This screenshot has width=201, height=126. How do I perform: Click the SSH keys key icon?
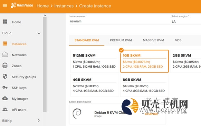coord(5,88)
